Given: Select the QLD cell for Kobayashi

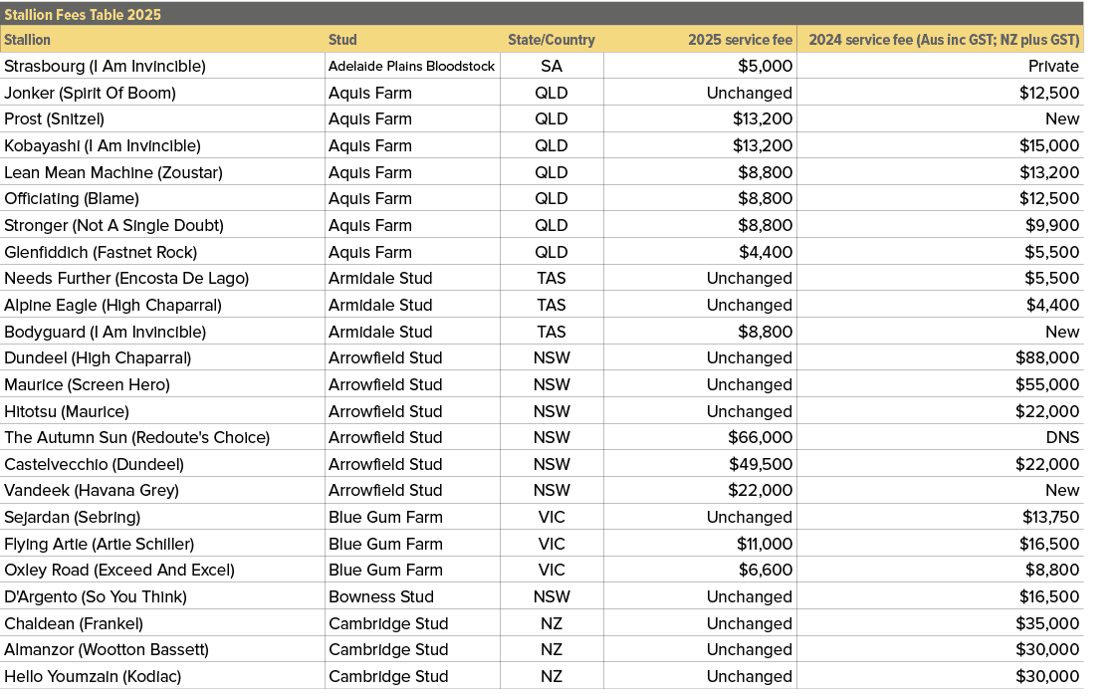Looking at the screenshot, I should 552,145.
